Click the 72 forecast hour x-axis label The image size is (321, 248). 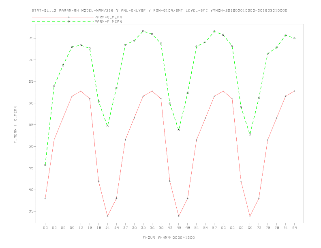(259, 228)
